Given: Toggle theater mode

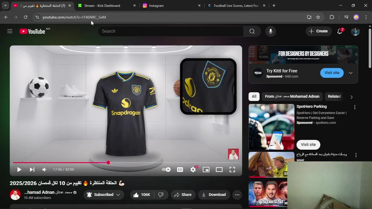Looking at the screenshot, I should point(219,170).
